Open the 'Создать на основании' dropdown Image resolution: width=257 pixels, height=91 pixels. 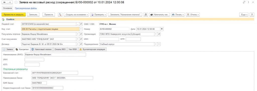click(x=76, y=14)
